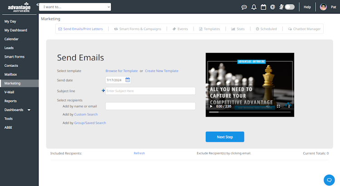
Task: Open Mailbox in sidebar
Action: tap(10, 75)
